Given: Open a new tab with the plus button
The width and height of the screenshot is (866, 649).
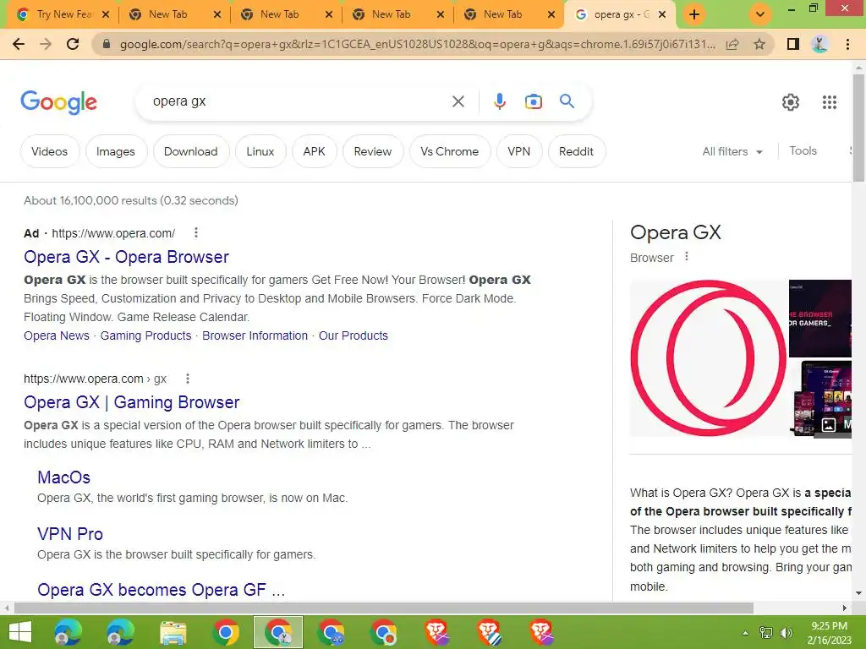Looking at the screenshot, I should point(694,14).
